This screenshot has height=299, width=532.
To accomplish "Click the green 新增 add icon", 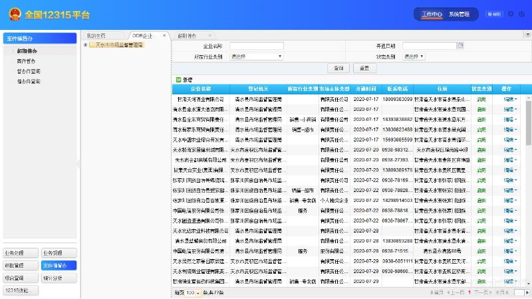I will coord(179,80).
